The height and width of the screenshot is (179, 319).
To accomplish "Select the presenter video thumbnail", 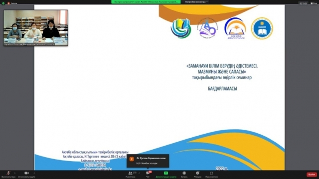I will [x=36, y=28].
